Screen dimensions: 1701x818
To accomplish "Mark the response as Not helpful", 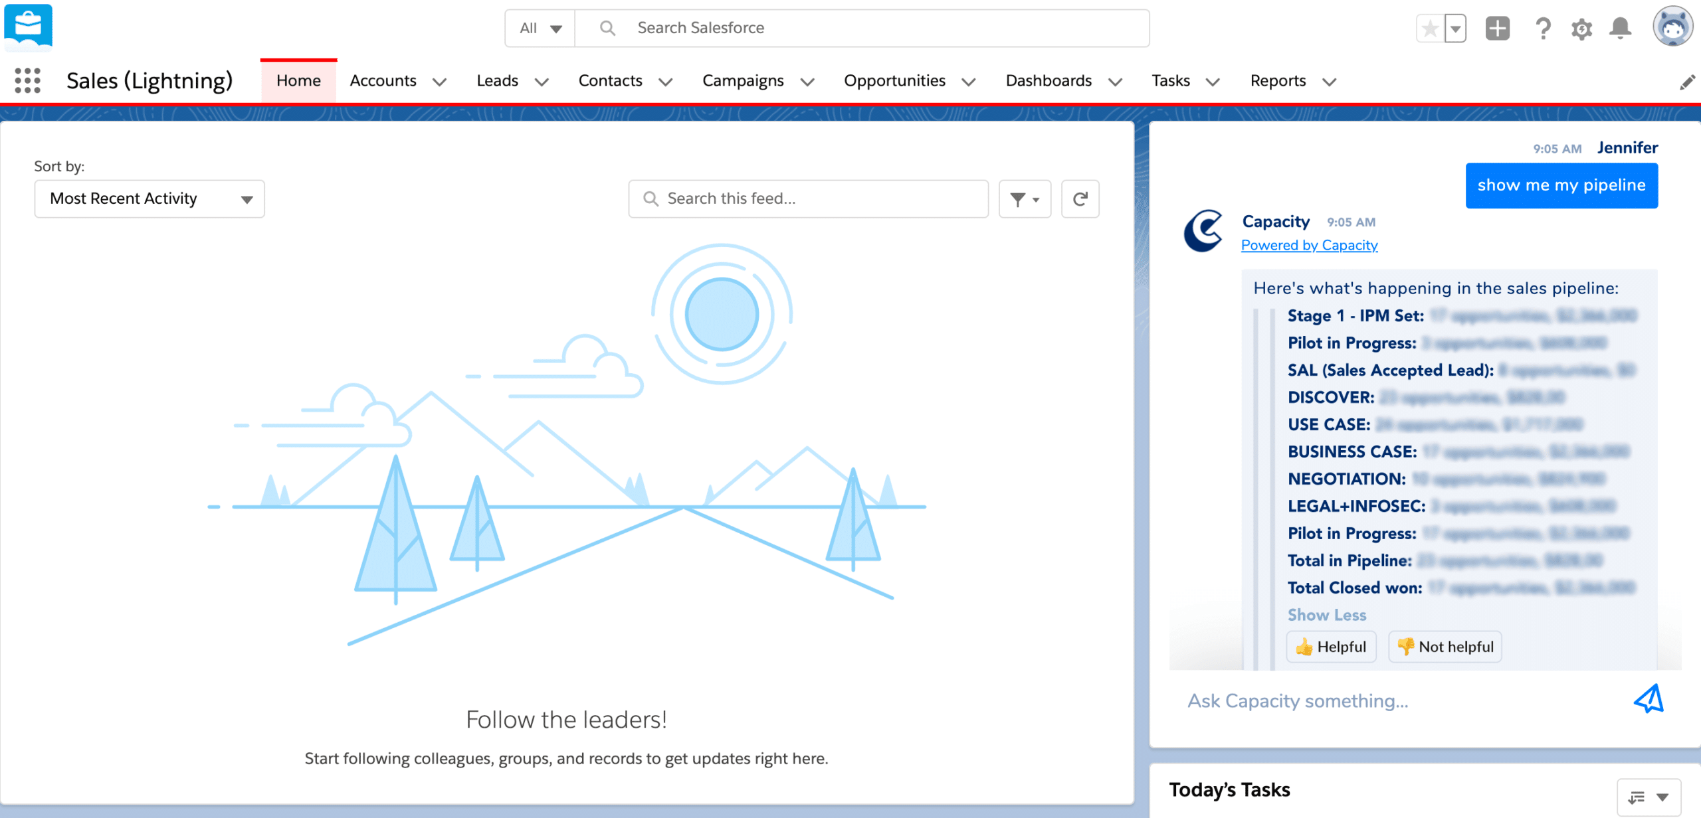I will pyautogui.click(x=1445, y=647).
